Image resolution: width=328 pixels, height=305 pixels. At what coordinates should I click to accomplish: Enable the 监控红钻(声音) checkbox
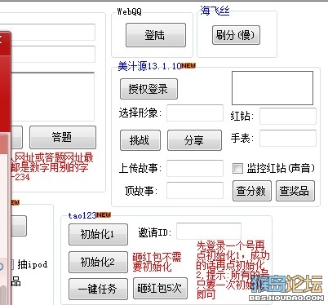point(237,168)
